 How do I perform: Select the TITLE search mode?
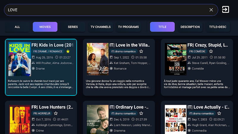point(162,27)
